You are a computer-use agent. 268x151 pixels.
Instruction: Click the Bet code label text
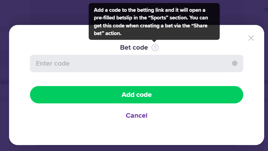134,48
